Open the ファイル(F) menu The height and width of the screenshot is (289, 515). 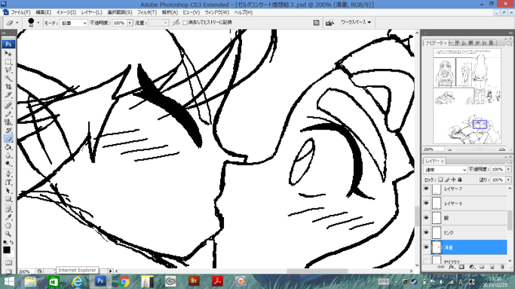click(21, 12)
